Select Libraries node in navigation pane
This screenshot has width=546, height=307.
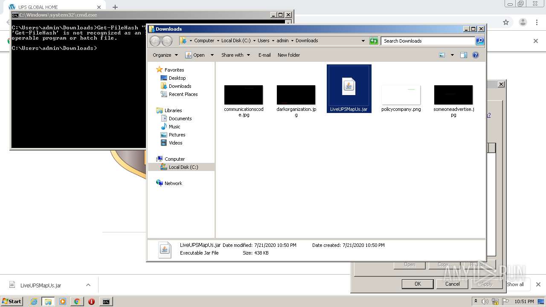pyautogui.click(x=173, y=110)
